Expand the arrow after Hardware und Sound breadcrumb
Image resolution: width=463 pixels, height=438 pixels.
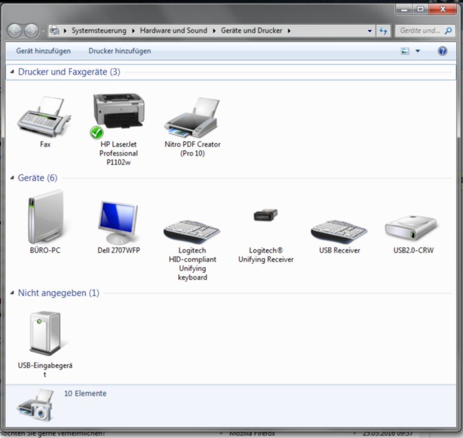click(214, 31)
